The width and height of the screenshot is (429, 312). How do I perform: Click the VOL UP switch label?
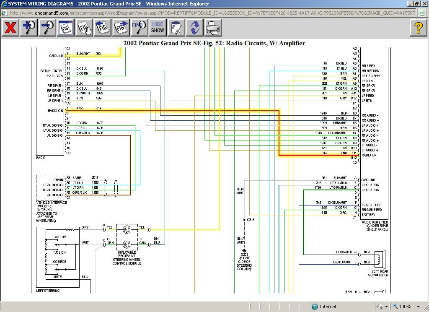tap(60, 237)
